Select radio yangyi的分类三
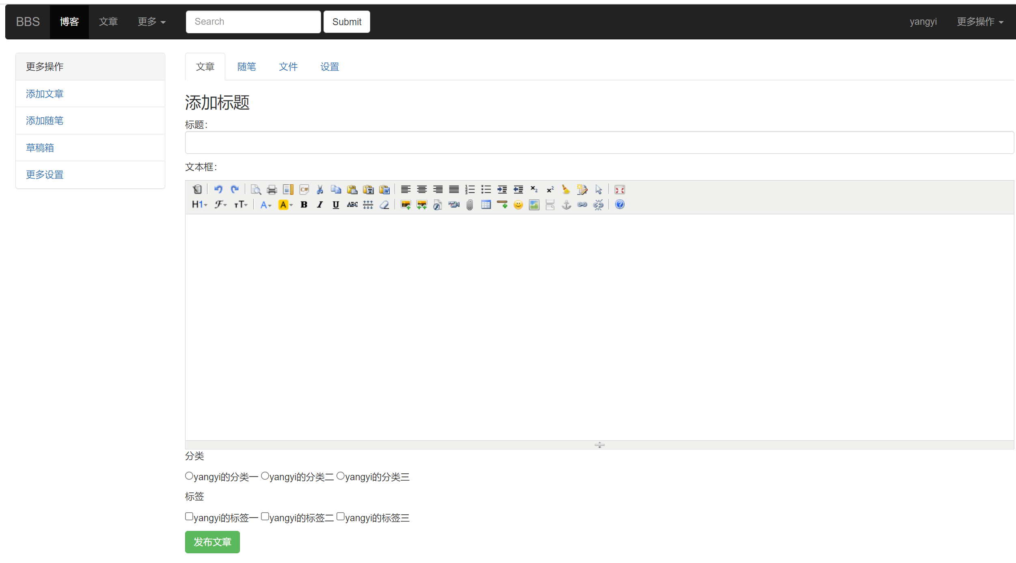 pyautogui.click(x=341, y=476)
